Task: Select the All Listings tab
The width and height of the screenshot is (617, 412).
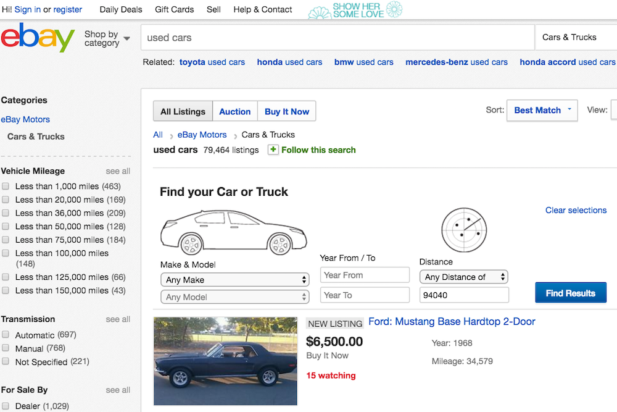Action: [x=183, y=111]
